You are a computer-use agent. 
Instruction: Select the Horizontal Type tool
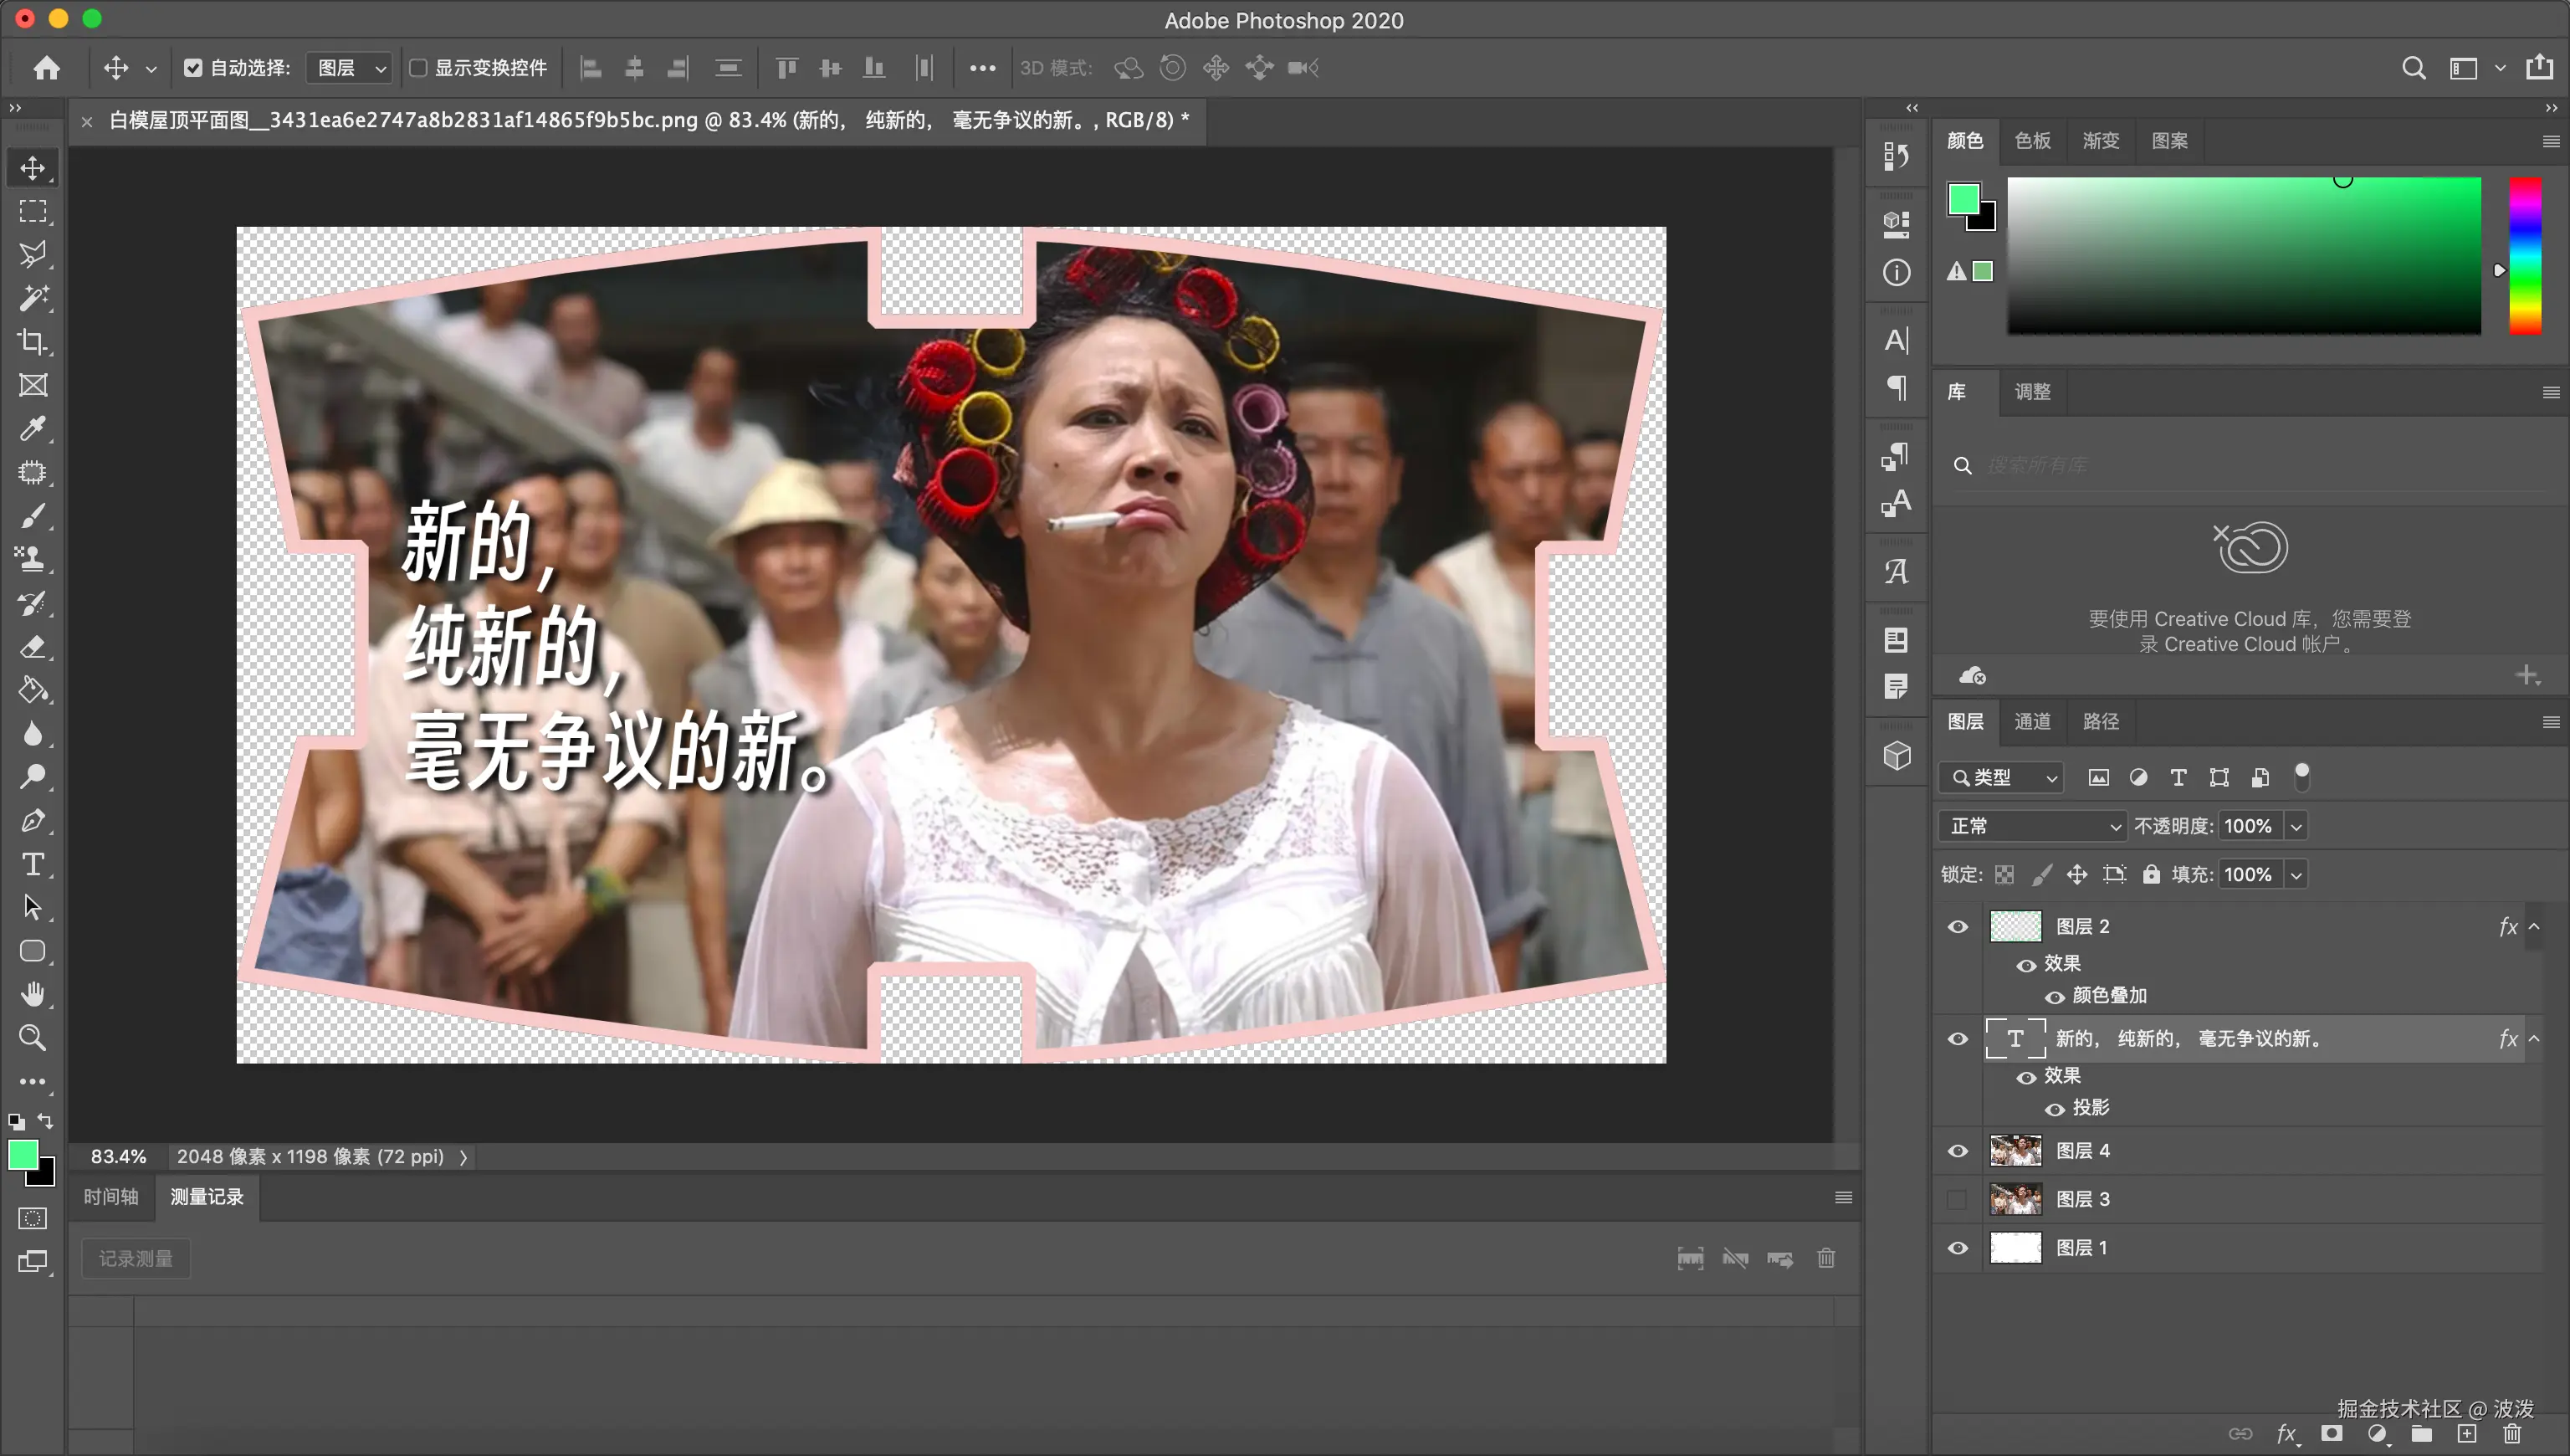click(x=32, y=864)
